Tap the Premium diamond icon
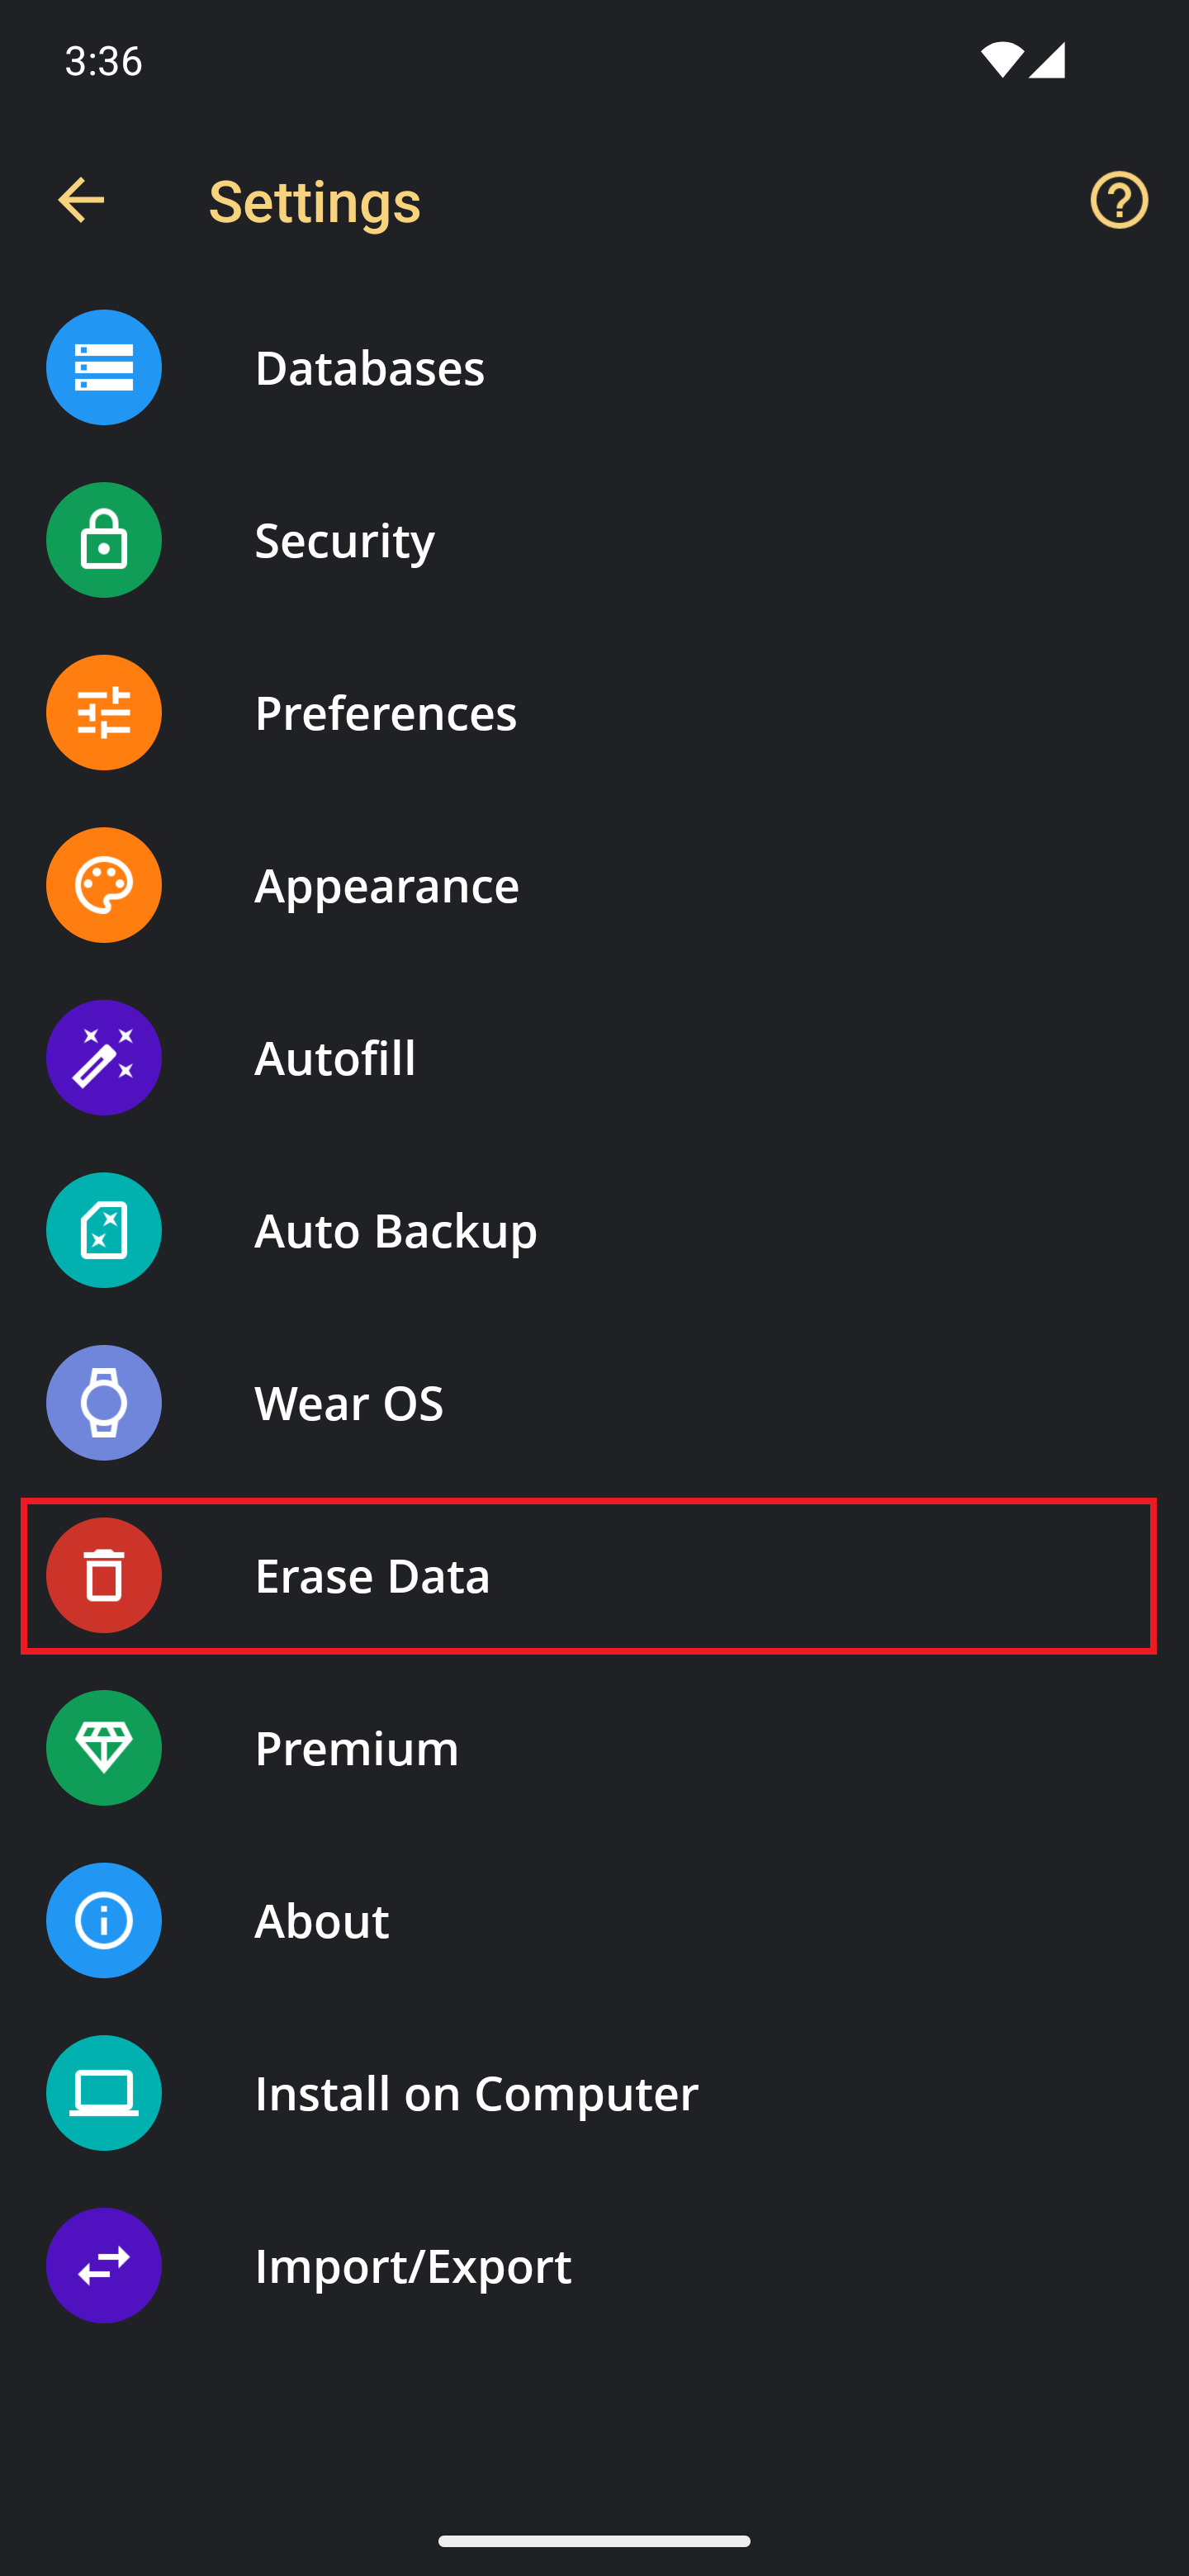This screenshot has height=2576, width=1189. click(104, 1747)
